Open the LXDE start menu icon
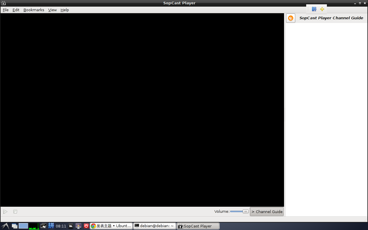 pyautogui.click(x=5, y=226)
